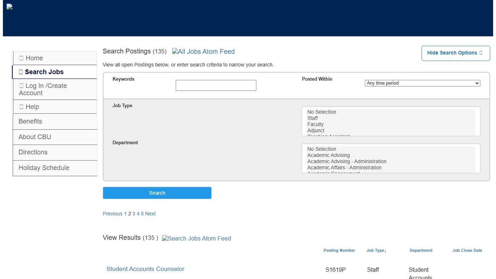The width and height of the screenshot is (496, 279).
Task: Choose Faculty in the Job Type list
Action: coord(315,124)
